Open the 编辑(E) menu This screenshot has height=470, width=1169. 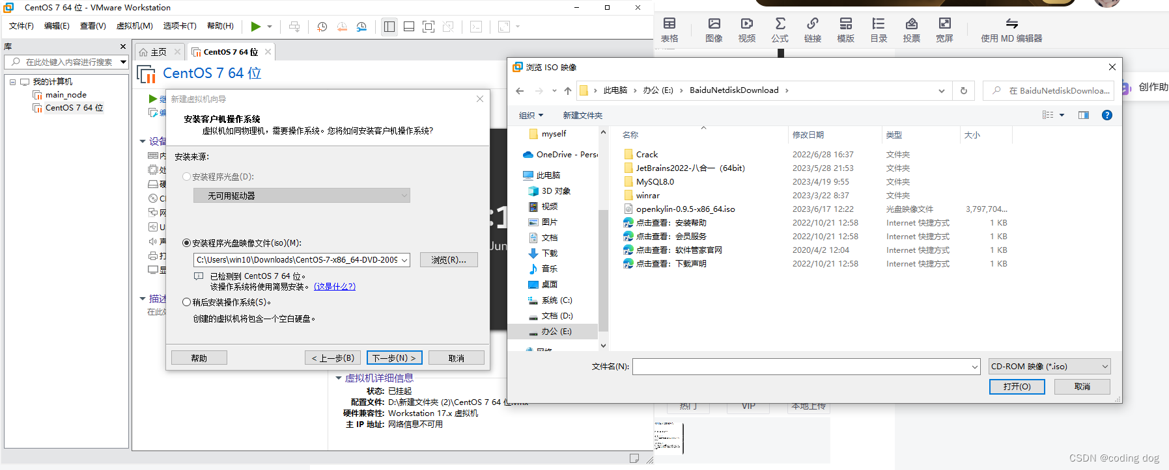click(57, 26)
